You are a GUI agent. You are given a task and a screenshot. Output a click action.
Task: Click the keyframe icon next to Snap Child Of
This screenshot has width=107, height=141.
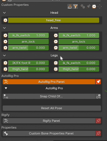98,96
